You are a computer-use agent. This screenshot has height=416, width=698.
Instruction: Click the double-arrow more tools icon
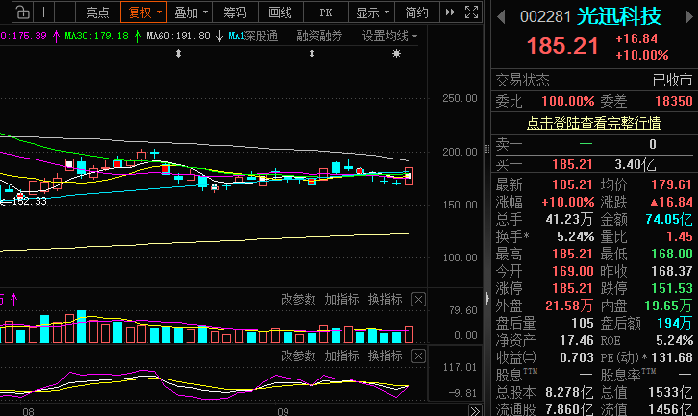click(450, 12)
